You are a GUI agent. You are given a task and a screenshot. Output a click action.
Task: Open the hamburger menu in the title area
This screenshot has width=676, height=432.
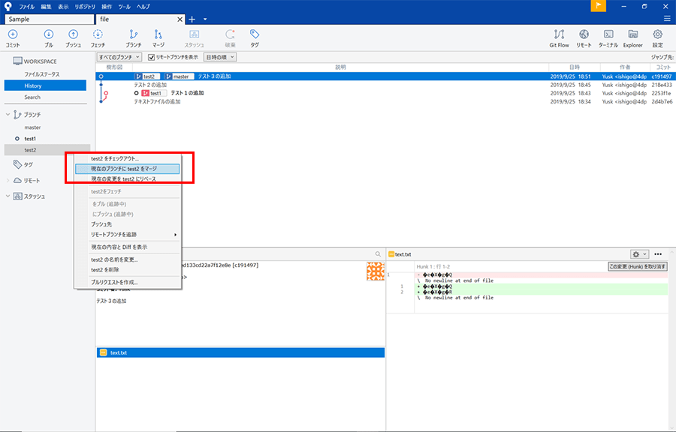point(668,19)
